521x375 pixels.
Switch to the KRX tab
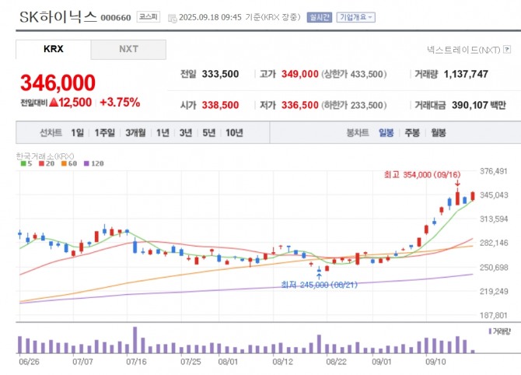pos(53,49)
